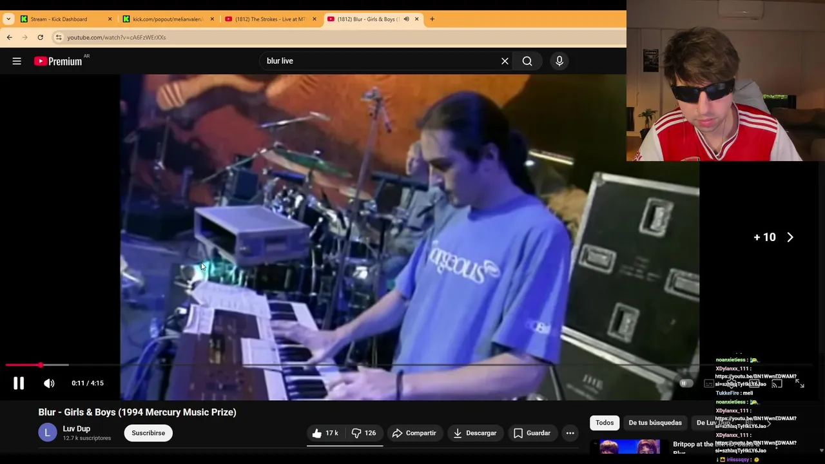This screenshot has height=464, width=825.
Task: Click the '0:11 / 4:15' time display
Action: click(88, 383)
